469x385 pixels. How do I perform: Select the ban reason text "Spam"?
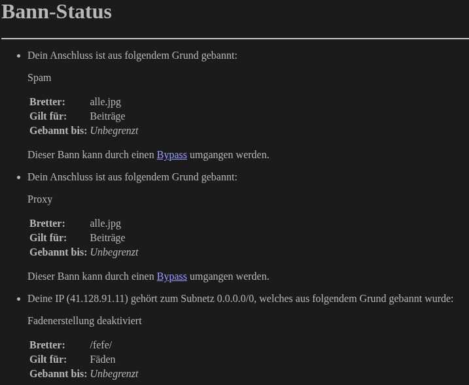coord(39,78)
